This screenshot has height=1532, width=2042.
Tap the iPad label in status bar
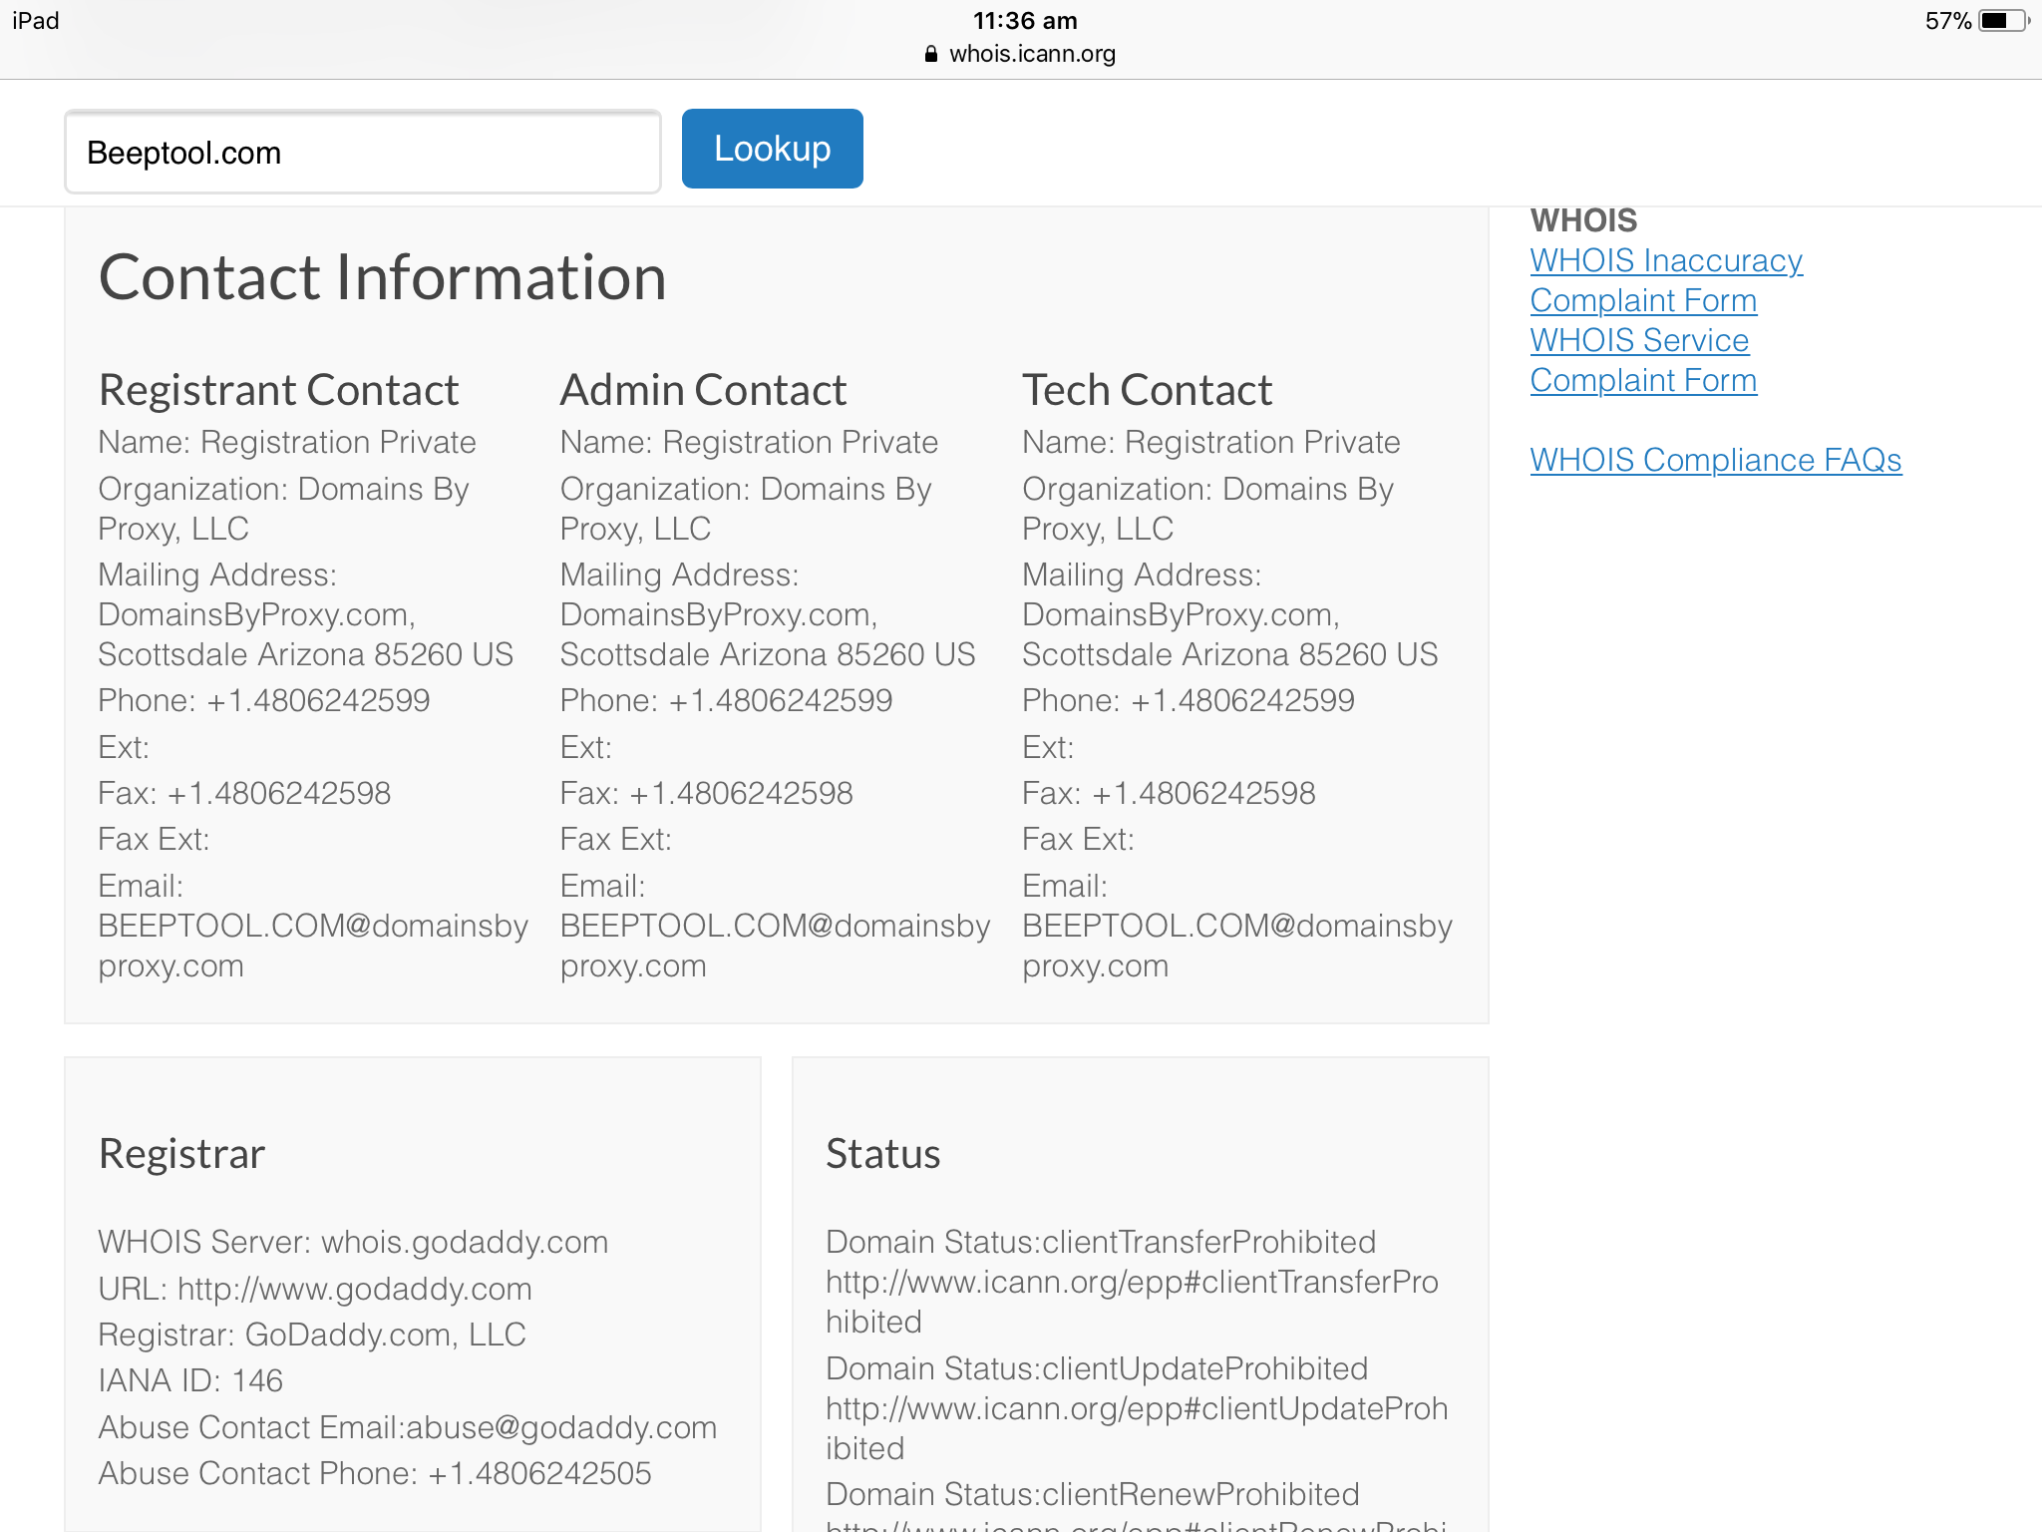pyautogui.click(x=36, y=21)
